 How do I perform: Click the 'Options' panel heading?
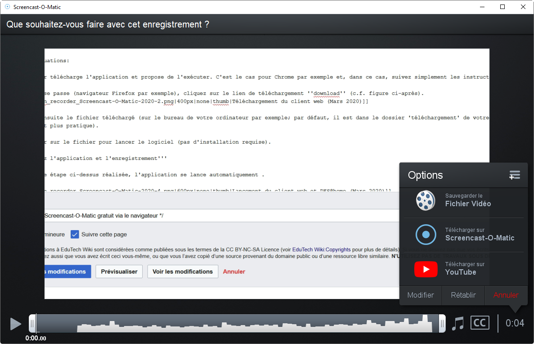[x=425, y=175]
